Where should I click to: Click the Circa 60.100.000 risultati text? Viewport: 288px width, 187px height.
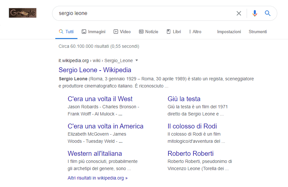[x=99, y=46]
